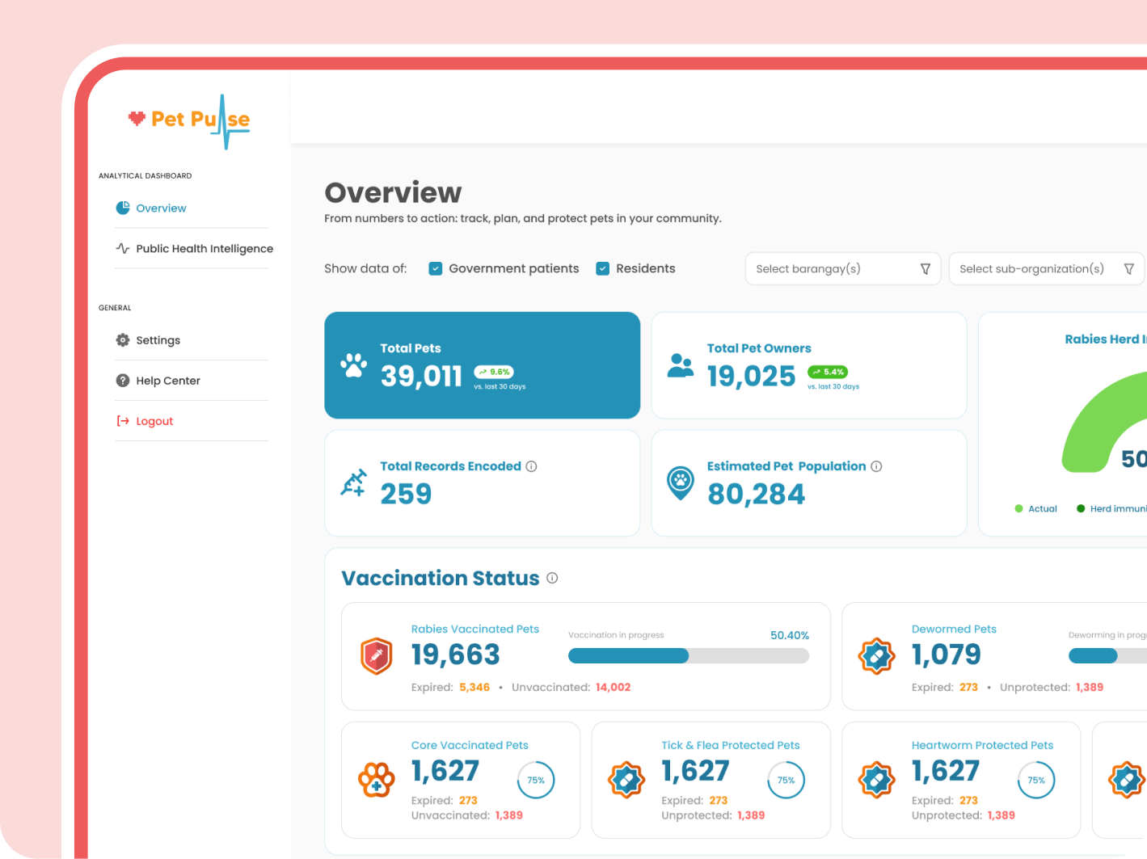This screenshot has width=1147, height=859.
Task: Click the Overview page heading
Action: point(393,192)
